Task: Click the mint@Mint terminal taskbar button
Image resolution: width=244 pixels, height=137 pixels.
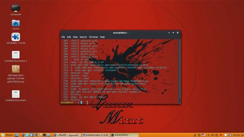Action: [124, 135]
